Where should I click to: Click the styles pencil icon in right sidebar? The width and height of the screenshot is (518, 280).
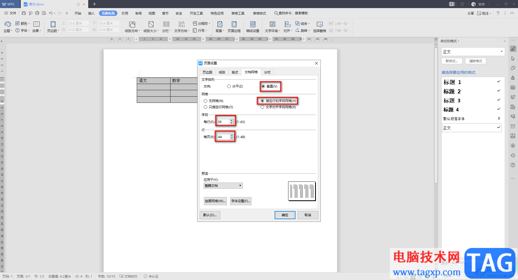[513, 49]
